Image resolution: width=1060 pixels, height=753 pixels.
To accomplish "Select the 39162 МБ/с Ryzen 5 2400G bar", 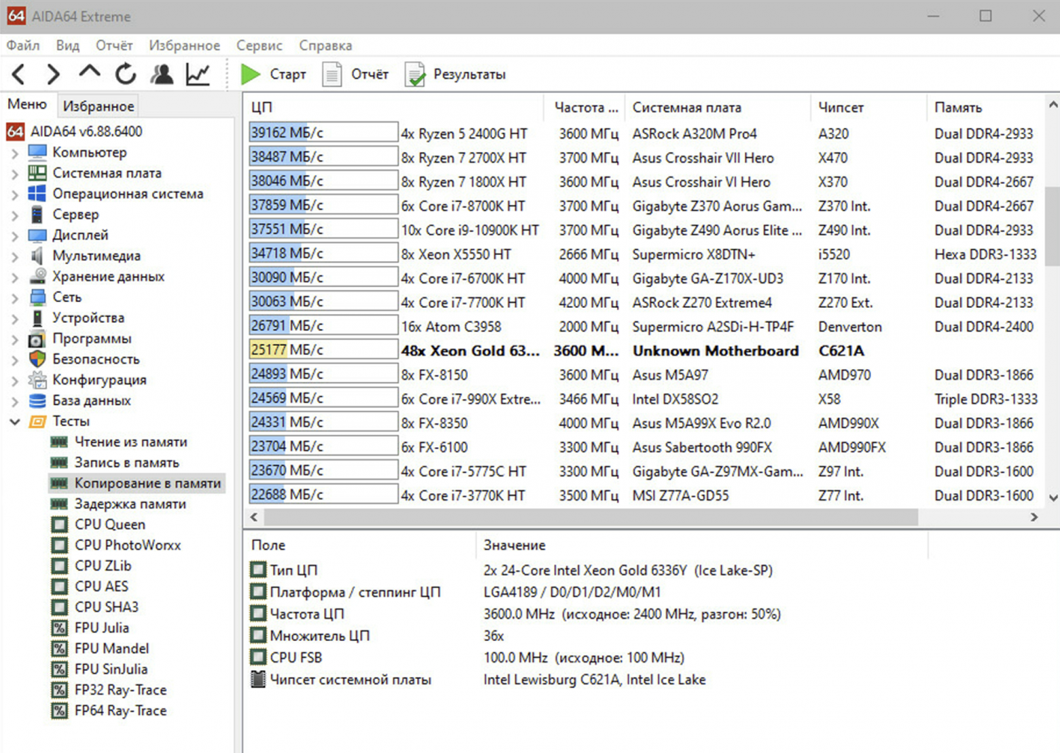I will [323, 133].
